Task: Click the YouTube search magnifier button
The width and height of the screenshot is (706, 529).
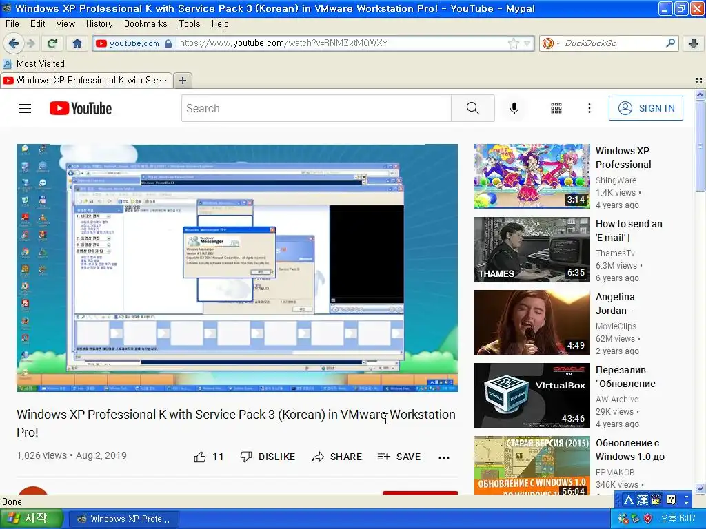Action: pos(473,108)
